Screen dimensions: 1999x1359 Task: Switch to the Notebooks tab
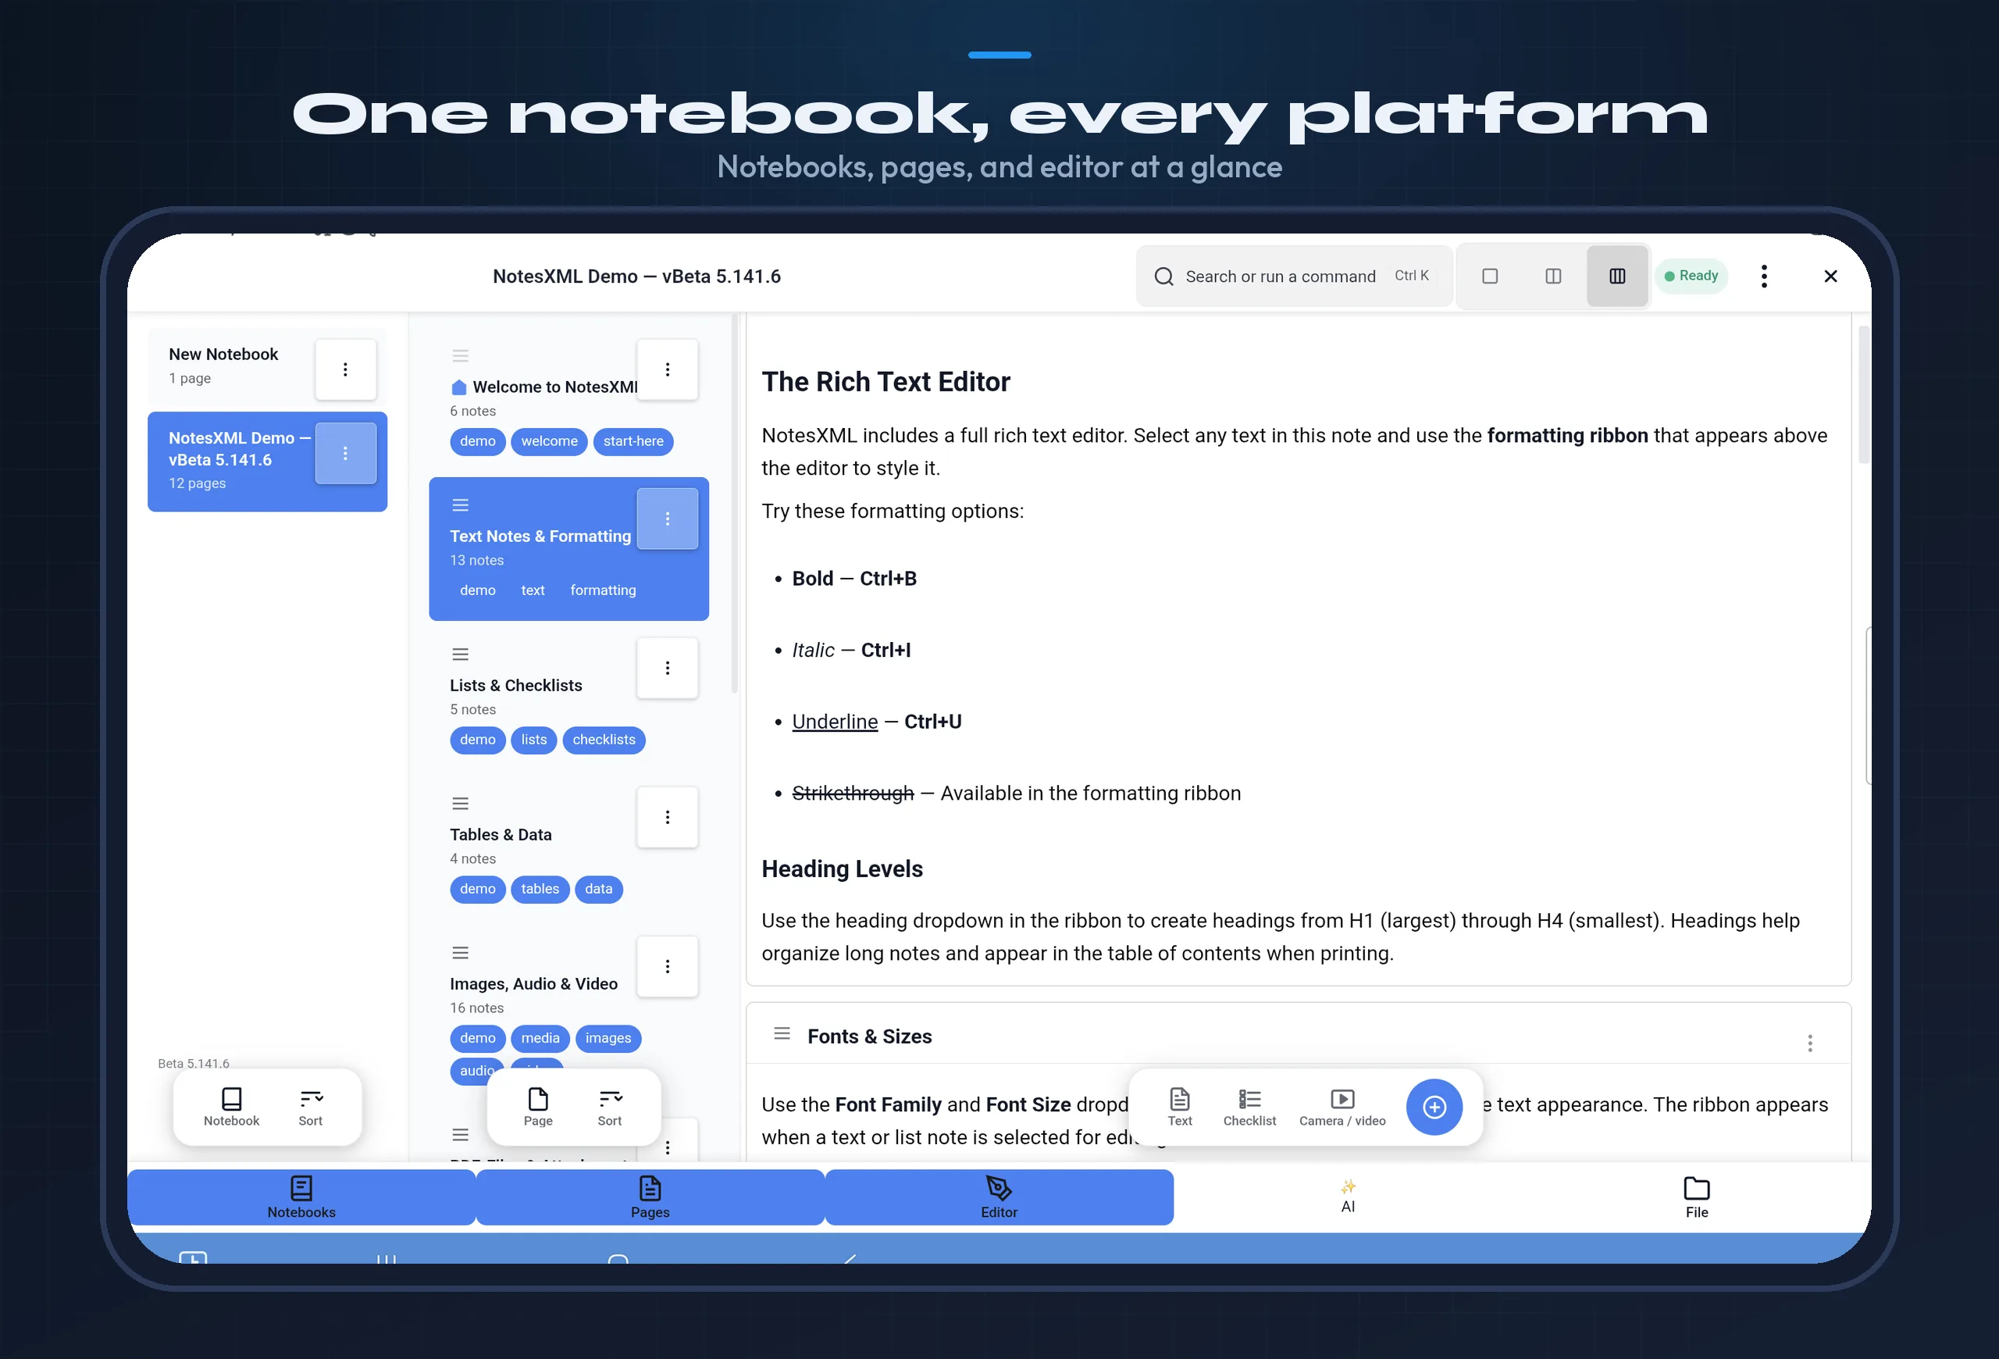pos(301,1197)
